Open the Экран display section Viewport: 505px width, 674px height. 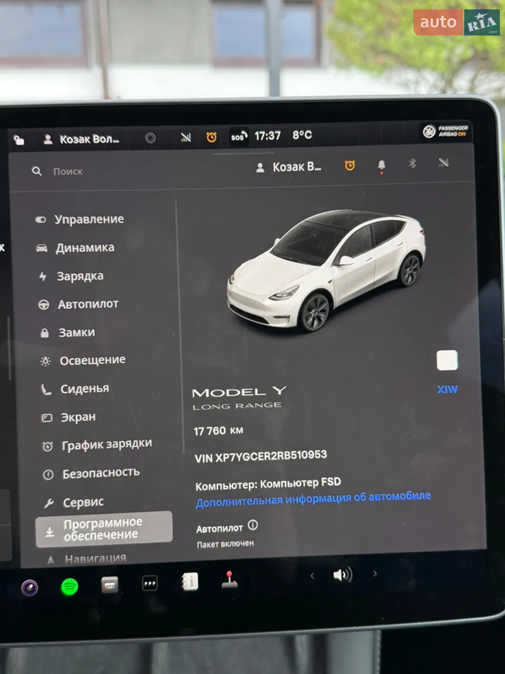coord(69,417)
